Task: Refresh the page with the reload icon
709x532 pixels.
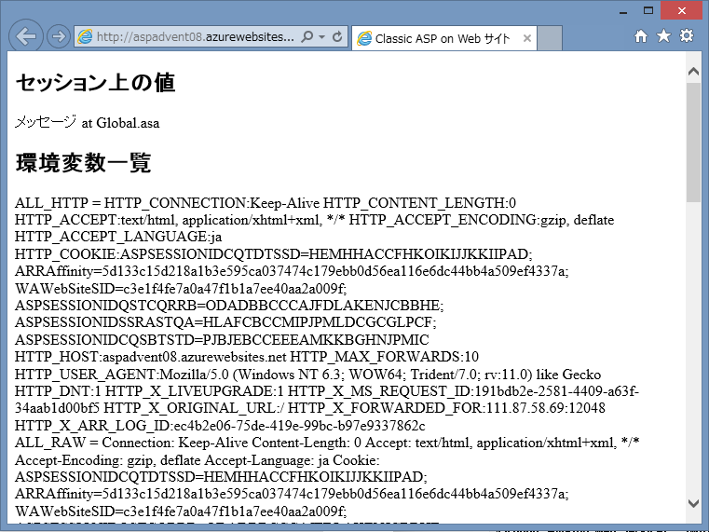Action: tap(337, 36)
